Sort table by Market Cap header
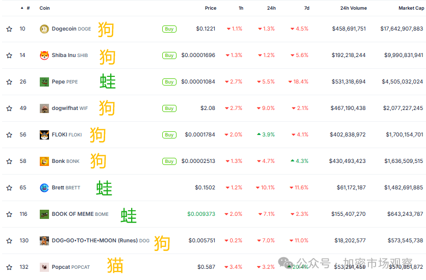The image size is (426, 280). click(x=411, y=8)
